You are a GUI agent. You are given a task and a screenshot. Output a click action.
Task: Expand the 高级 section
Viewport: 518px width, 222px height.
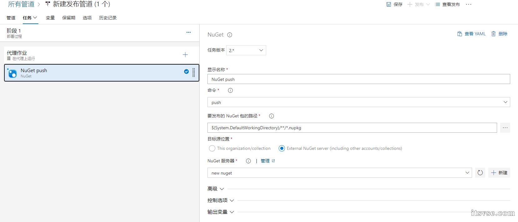tap(216, 189)
